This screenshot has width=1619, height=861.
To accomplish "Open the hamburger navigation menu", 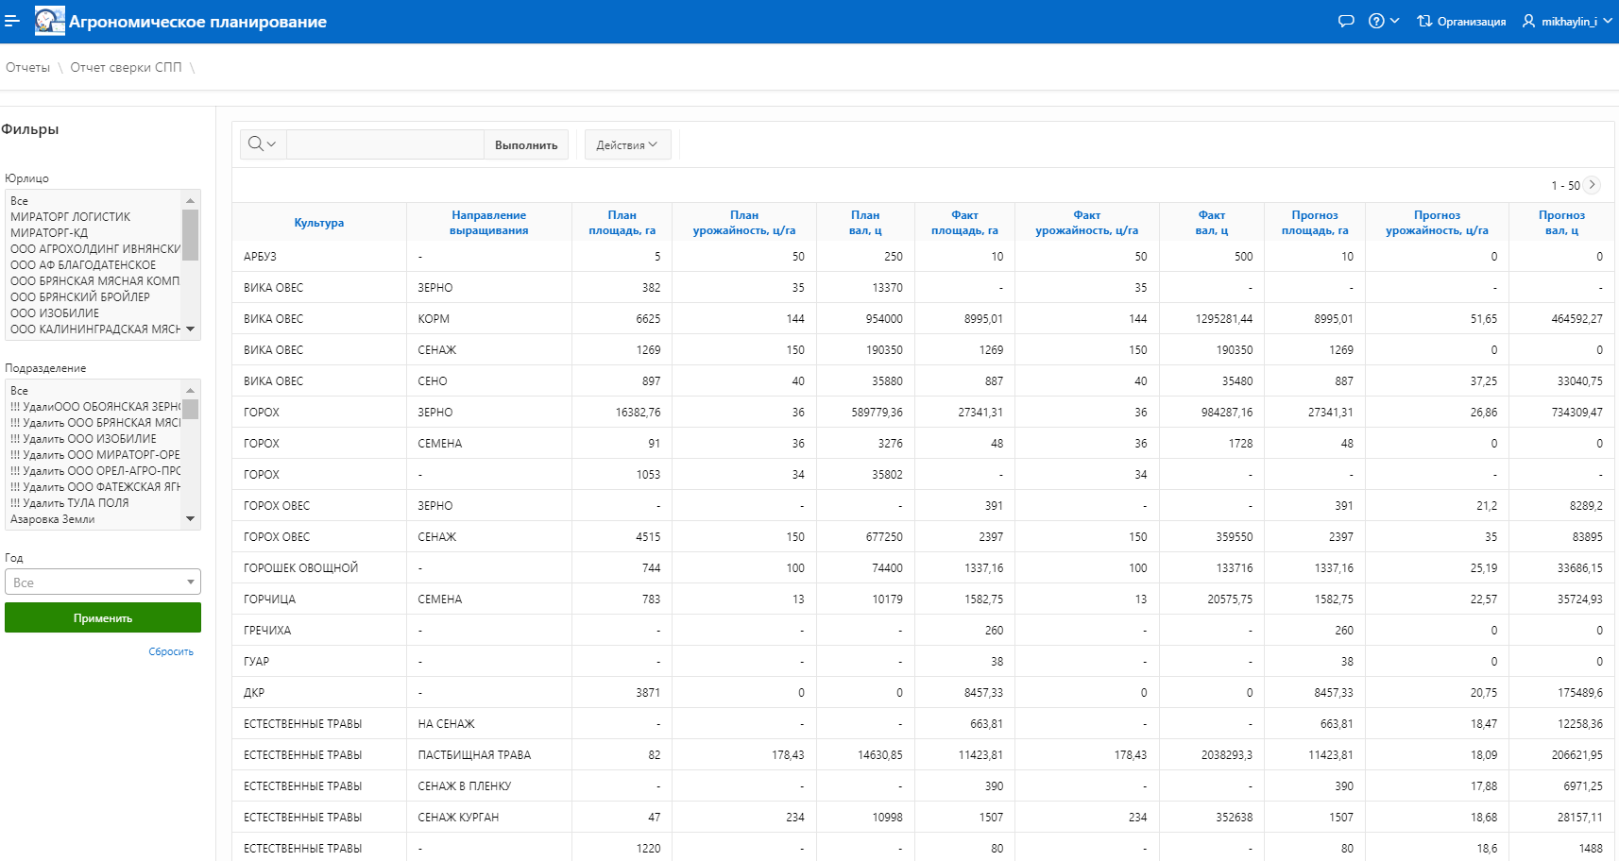I will [11, 21].
